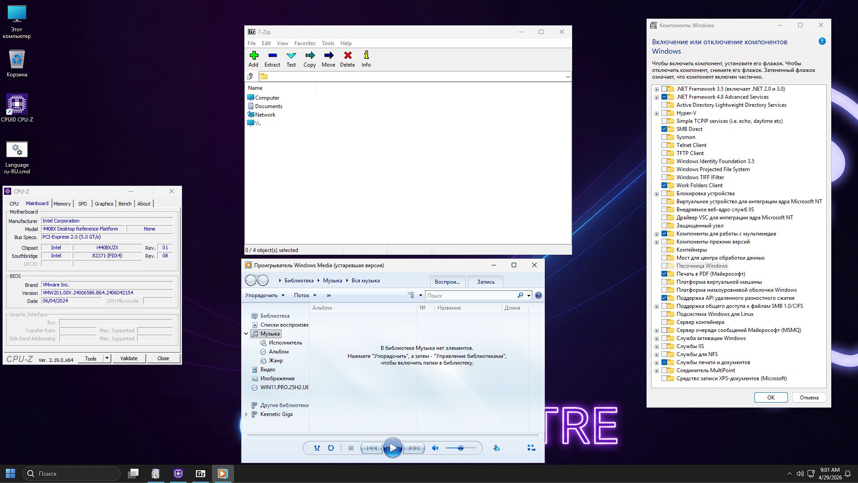Open the Tools menu in 7-Zip
The image size is (858, 483).
click(328, 43)
